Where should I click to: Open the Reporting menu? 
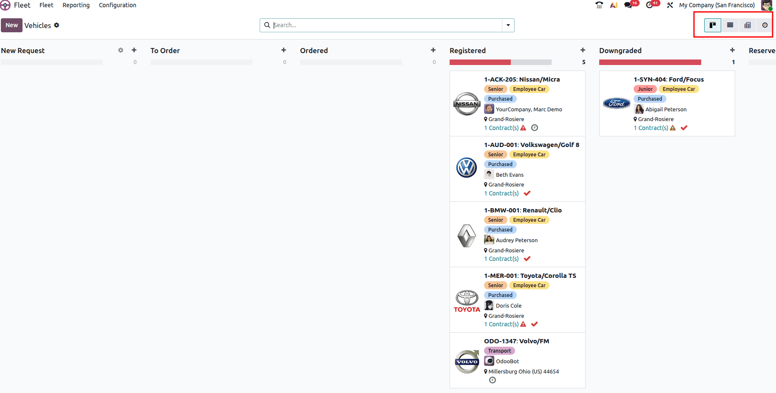point(76,5)
